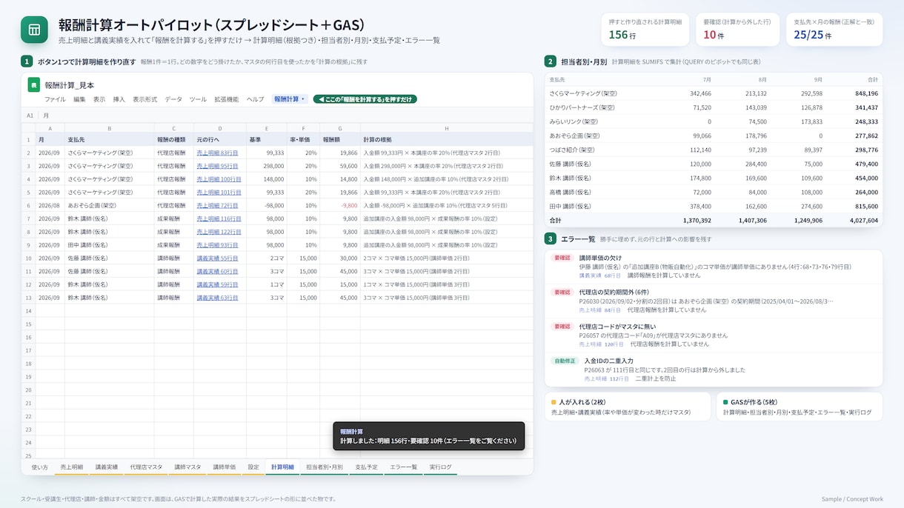Click the 9月 column header in summary table
This screenshot has height=508, width=904.
click(x=817, y=79)
